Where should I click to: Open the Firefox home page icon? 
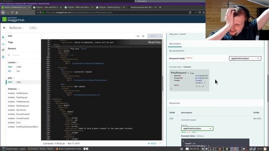(x=17, y=12)
